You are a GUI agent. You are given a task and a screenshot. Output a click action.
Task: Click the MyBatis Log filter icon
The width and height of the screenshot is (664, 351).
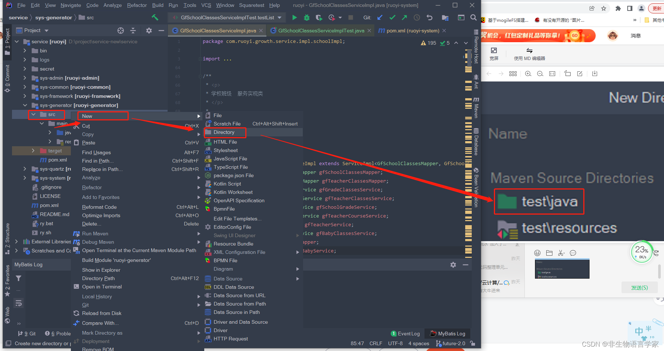(19, 278)
